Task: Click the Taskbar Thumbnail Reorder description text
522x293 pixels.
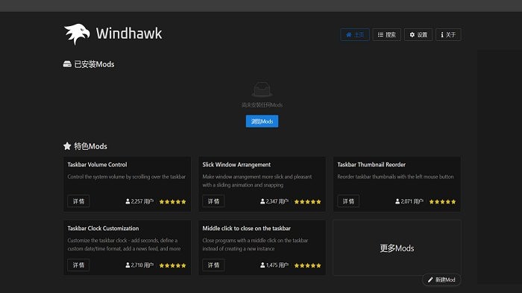Action: tap(395, 177)
